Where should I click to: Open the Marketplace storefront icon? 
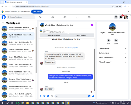point(77,17)
